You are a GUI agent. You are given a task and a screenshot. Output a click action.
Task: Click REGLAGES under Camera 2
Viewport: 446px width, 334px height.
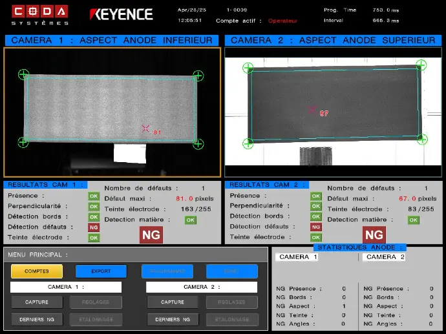click(232, 302)
